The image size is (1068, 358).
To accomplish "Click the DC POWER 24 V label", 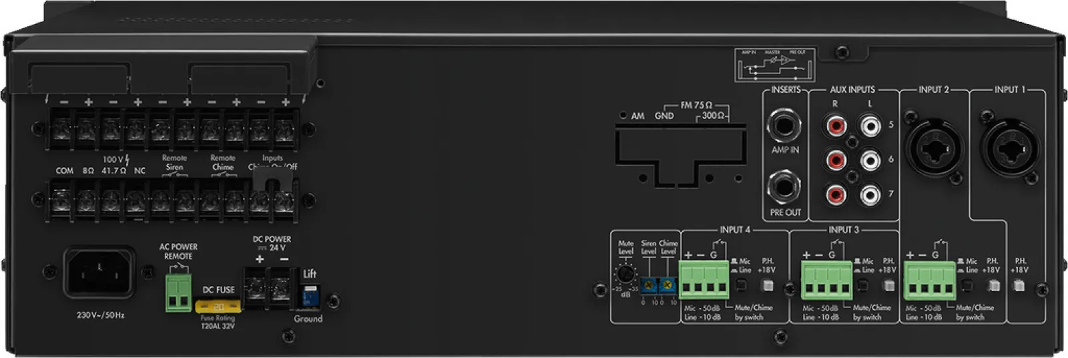I will pos(272,243).
